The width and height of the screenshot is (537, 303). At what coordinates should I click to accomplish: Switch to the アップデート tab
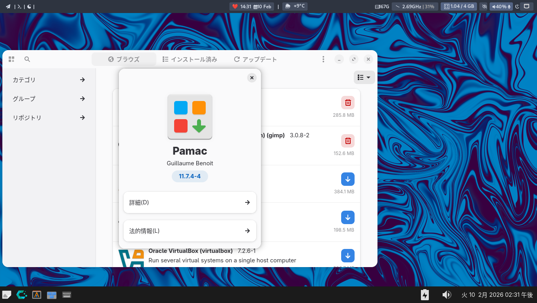(255, 59)
